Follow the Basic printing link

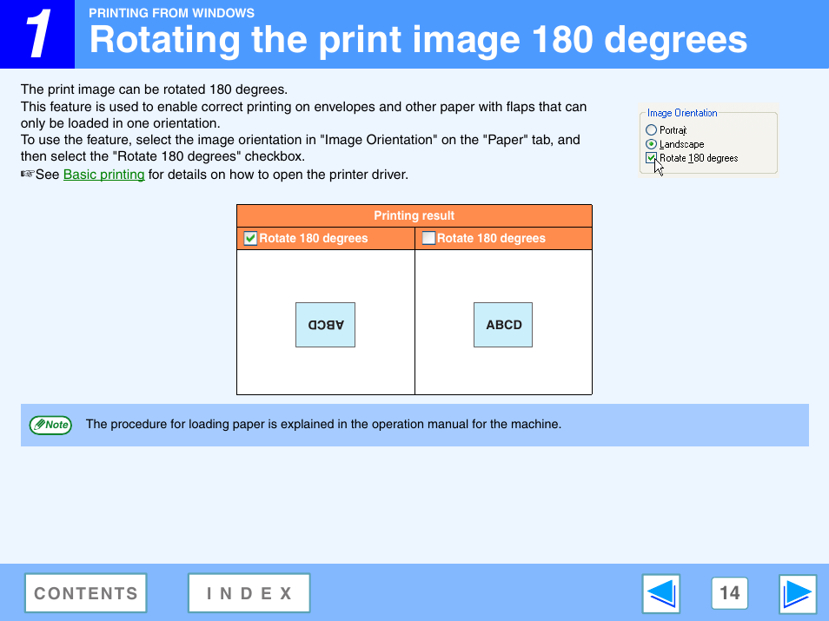(x=103, y=175)
